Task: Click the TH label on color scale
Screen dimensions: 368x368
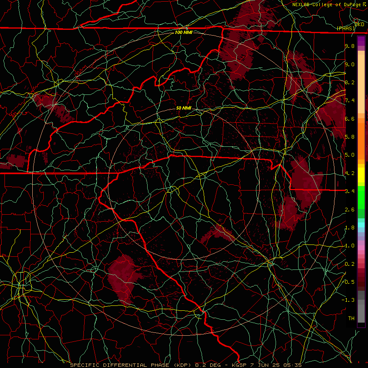Action: [351, 319]
